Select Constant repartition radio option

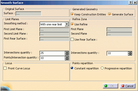(72, 68)
